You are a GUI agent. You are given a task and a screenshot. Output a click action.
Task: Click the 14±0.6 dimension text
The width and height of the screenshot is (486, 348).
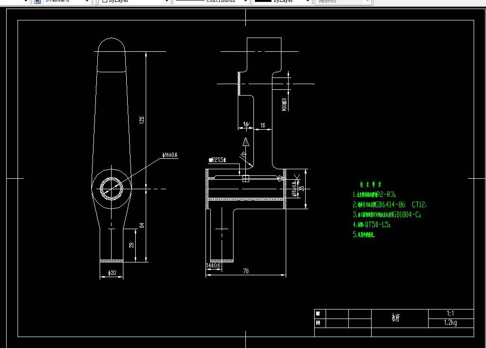[x=213, y=265]
